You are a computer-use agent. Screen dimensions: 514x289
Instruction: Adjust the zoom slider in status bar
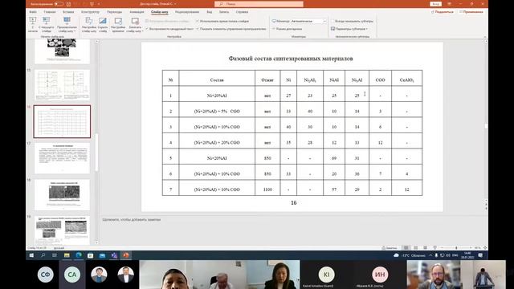tap(456, 248)
